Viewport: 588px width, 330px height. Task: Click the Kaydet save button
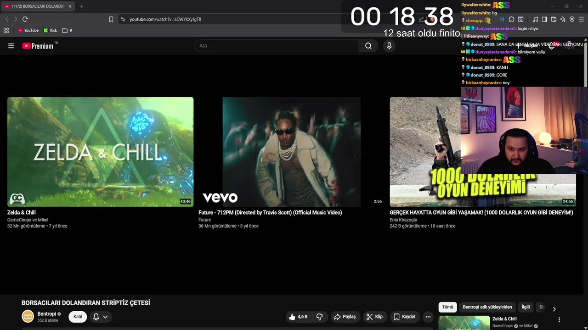click(405, 317)
